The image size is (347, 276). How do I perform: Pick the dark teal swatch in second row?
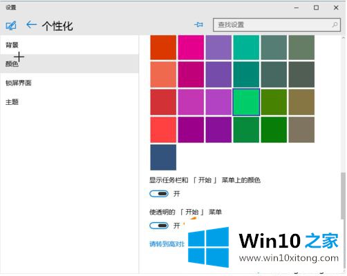coord(246,75)
